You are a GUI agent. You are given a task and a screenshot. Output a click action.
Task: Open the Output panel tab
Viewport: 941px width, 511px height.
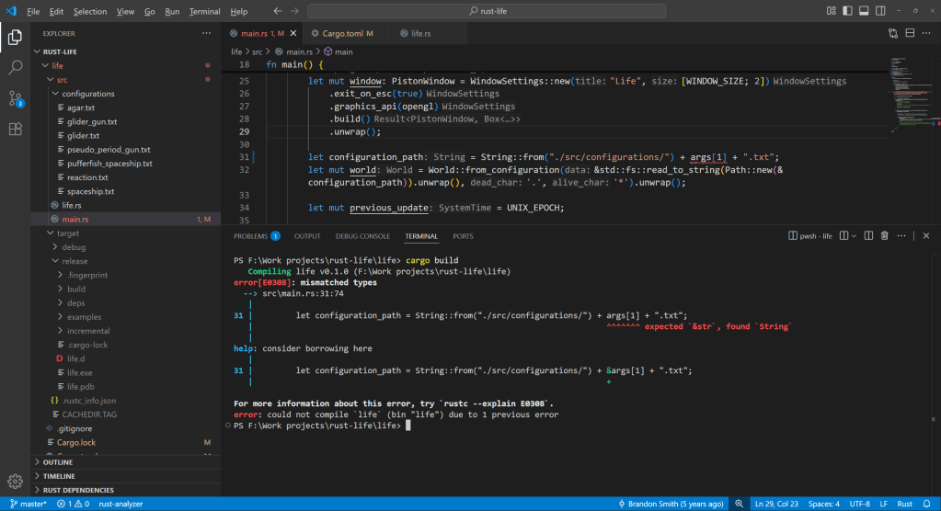click(x=307, y=236)
